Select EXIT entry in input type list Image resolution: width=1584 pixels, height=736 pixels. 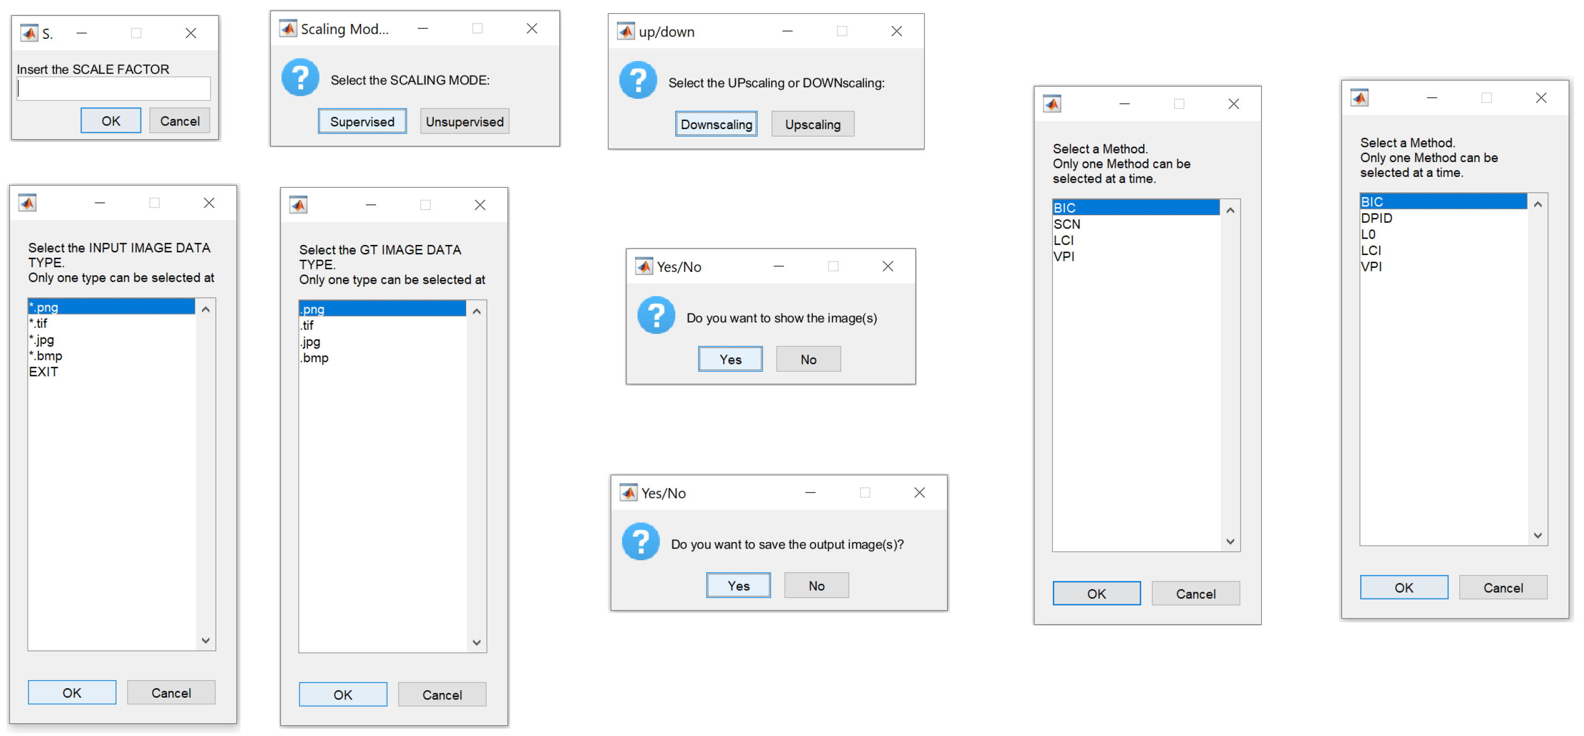43,371
